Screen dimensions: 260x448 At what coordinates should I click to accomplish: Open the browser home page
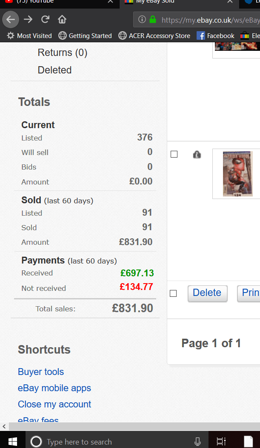(62, 19)
